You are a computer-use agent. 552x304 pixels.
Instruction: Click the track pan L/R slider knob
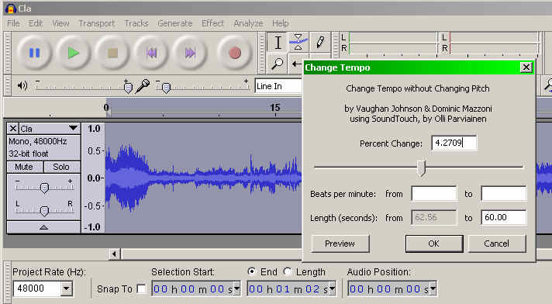point(44,211)
